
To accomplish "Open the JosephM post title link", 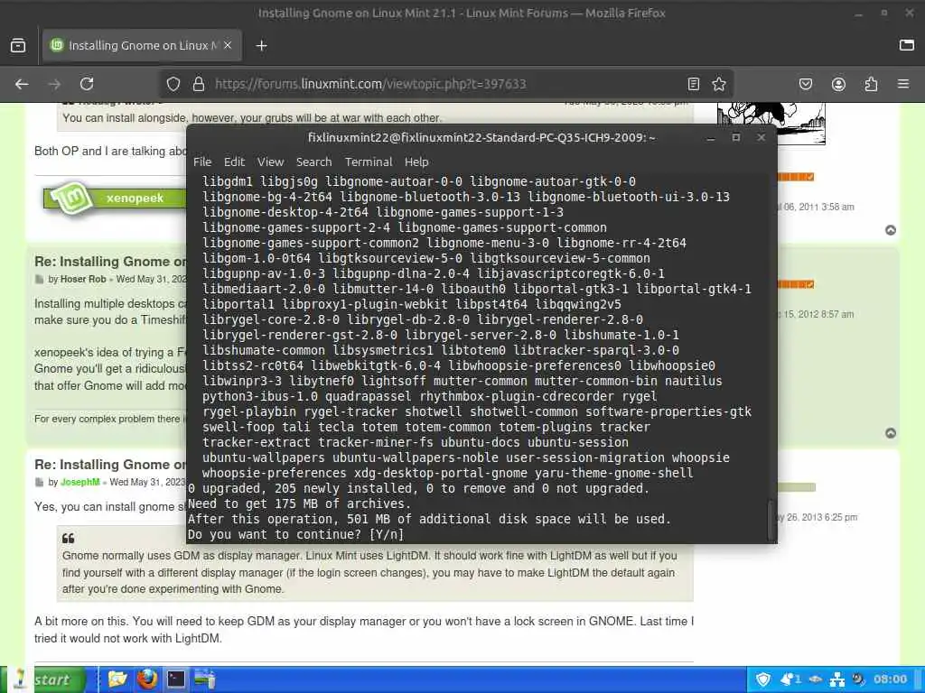I will tap(110, 465).
